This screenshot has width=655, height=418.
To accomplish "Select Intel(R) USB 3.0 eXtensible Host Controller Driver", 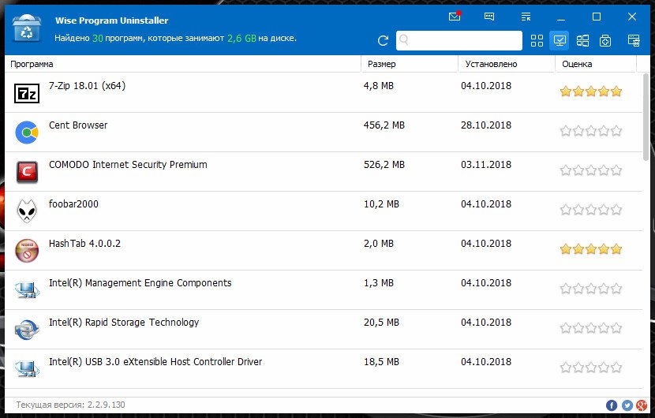I will pos(324,369).
